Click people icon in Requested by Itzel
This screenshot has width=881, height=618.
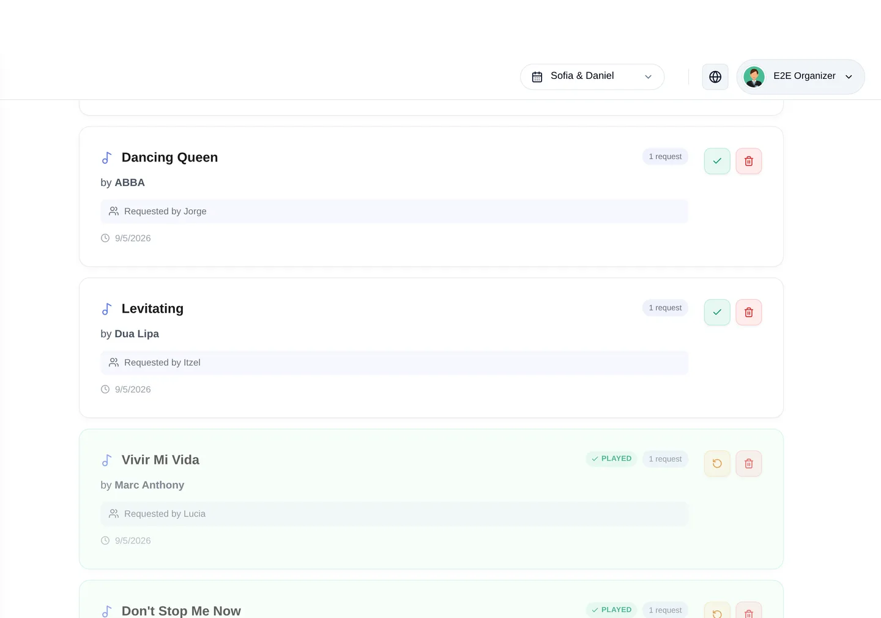(114, 362)
